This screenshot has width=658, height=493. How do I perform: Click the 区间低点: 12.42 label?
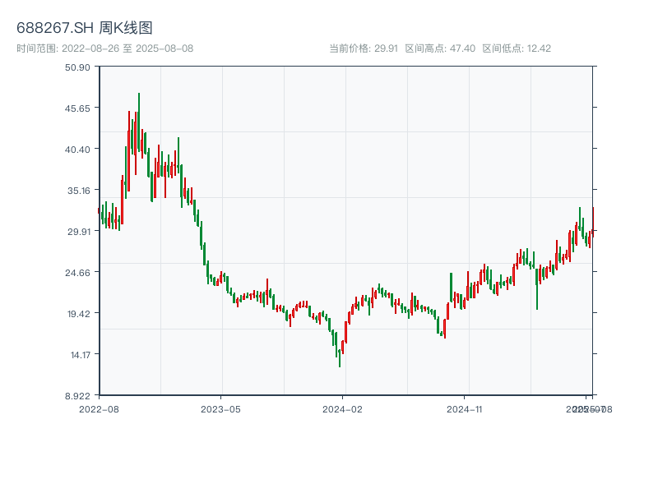click(517, 48)
